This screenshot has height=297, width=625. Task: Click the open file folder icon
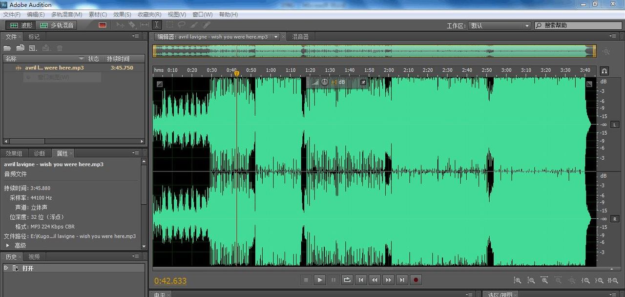(7, 48)
